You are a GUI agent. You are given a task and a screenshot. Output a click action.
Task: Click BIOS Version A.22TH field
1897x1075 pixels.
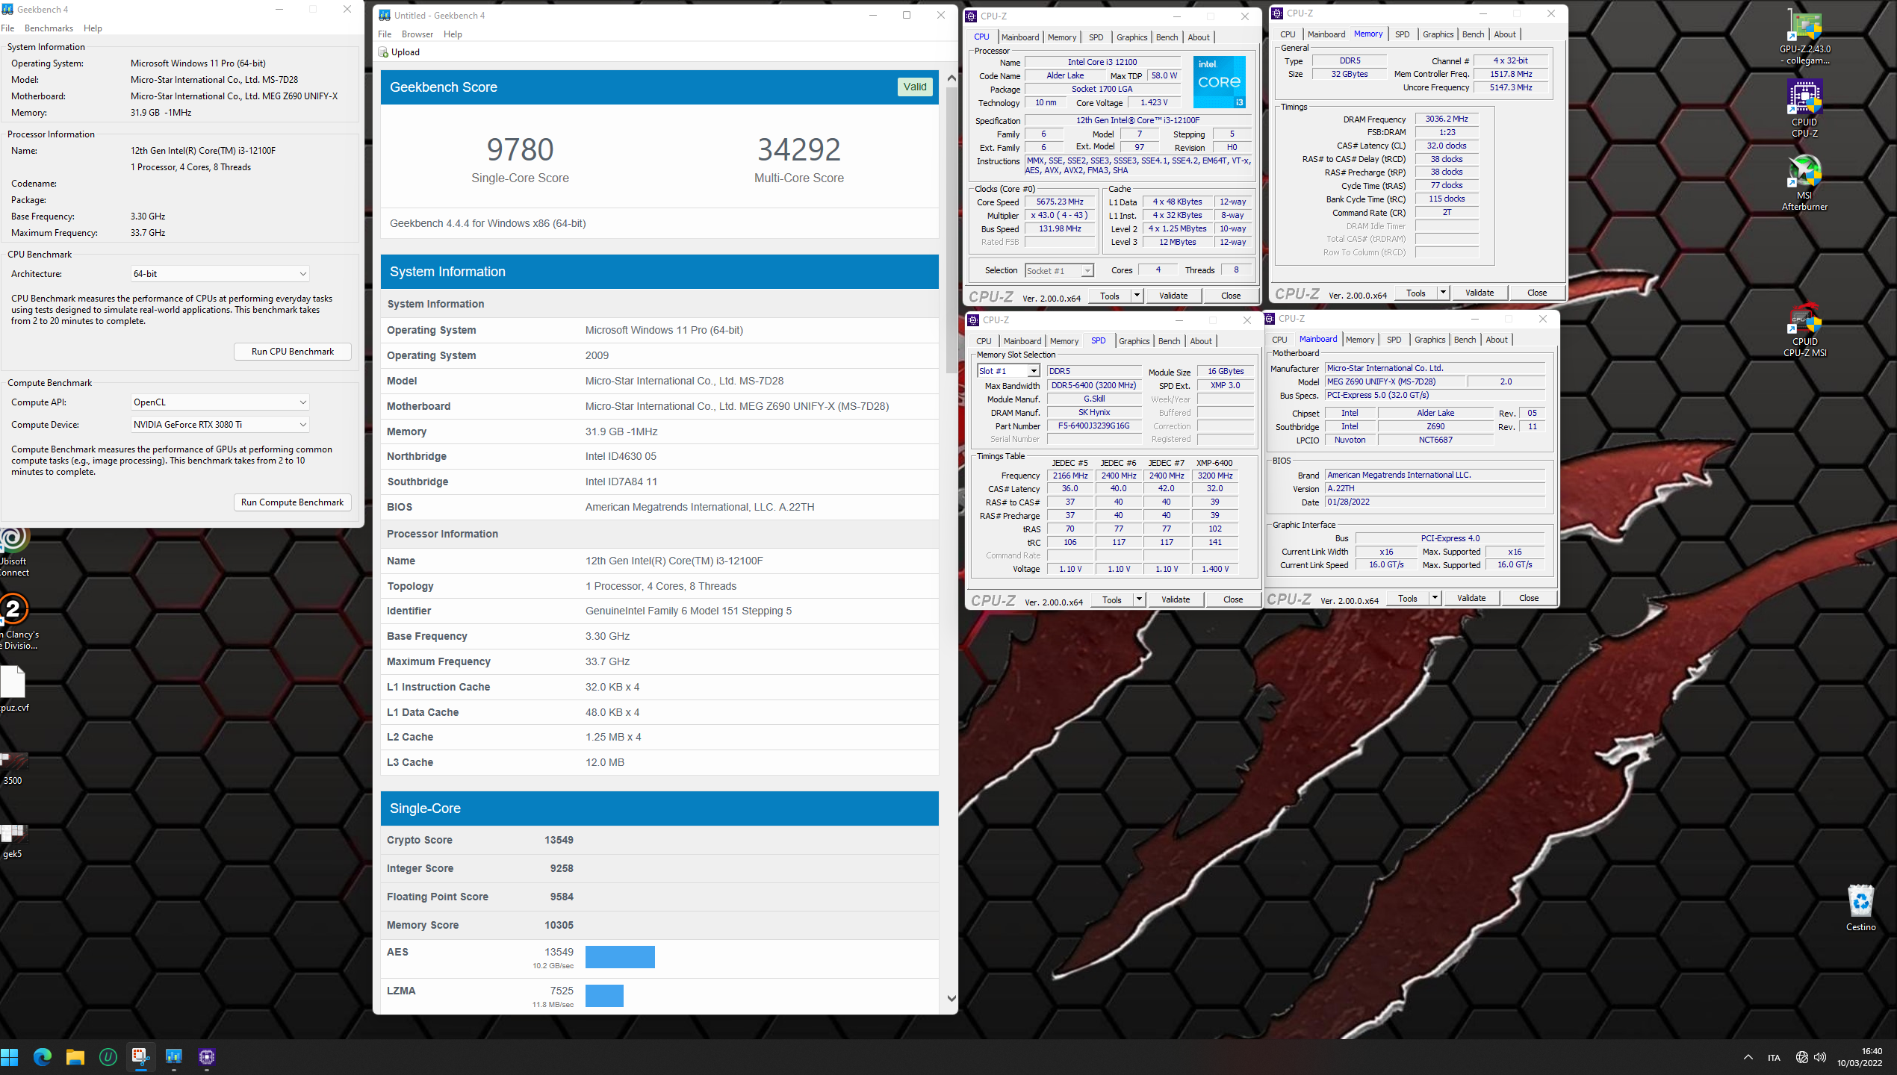click(1435, 488)
